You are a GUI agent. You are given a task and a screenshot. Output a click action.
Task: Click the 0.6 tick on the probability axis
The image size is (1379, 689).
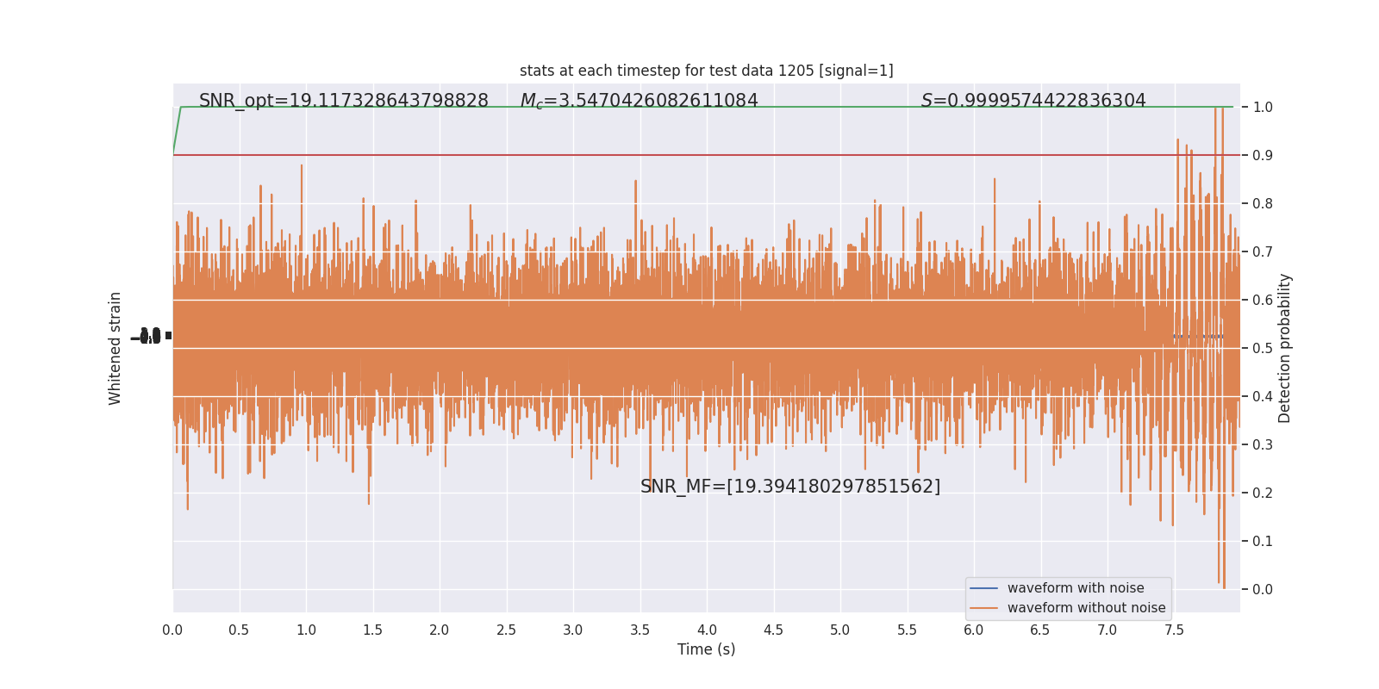(x=1263, y=301)
